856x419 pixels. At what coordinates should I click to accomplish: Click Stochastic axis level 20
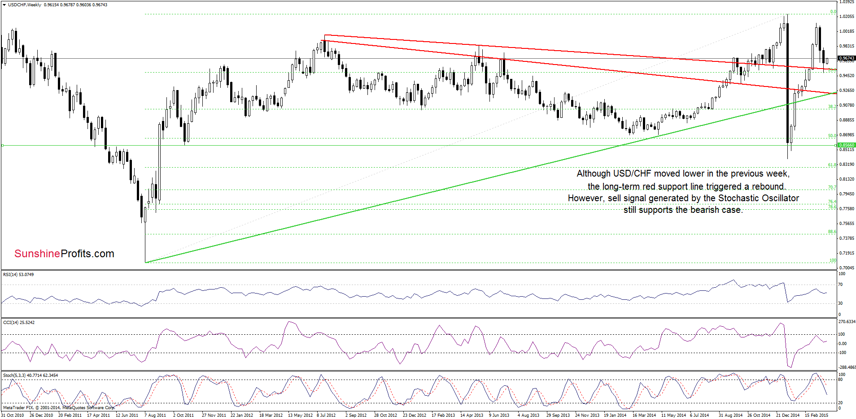click(x=841, y=403)
